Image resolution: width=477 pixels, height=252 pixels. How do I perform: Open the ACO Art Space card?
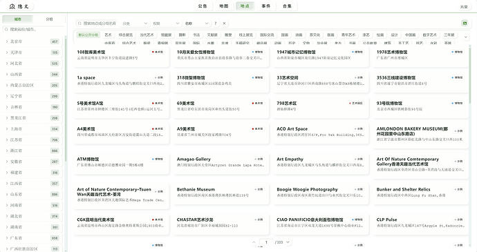point(321,133)
